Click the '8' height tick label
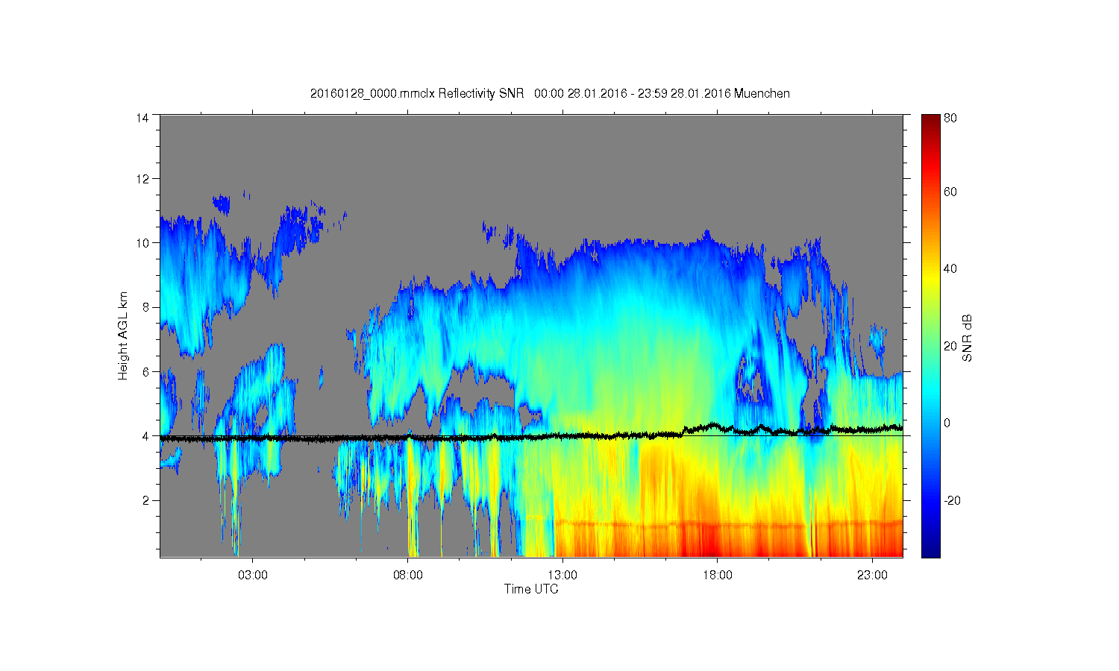Viewport: 1119px width, 671px height. tap(145, 307)
